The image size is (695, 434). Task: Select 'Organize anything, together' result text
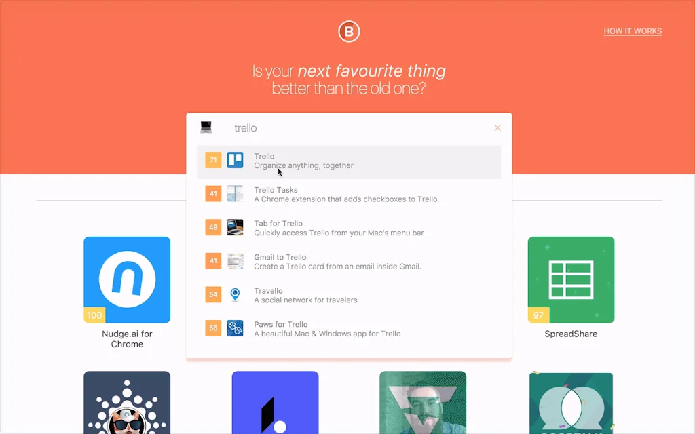point(303,165)
